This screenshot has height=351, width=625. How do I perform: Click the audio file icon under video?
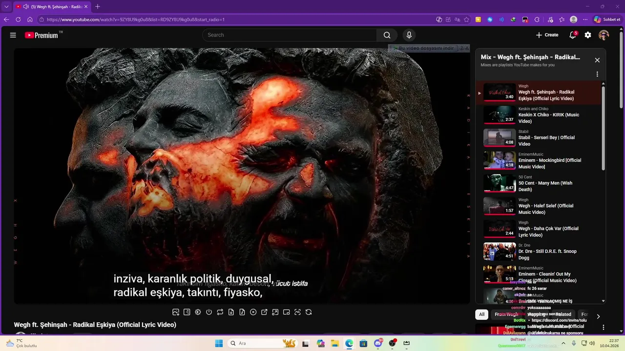point(242,312)
